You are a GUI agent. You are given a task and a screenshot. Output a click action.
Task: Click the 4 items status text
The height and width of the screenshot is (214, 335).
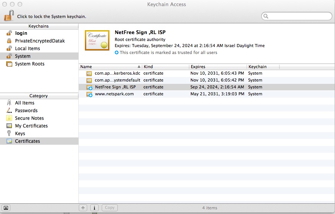[210, 208]
